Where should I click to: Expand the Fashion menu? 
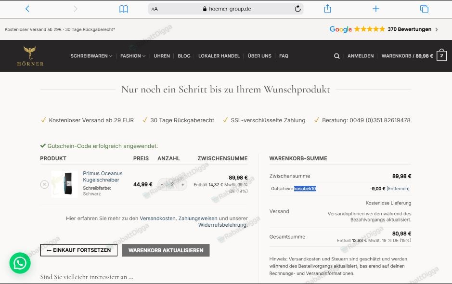tap(132, 56)
